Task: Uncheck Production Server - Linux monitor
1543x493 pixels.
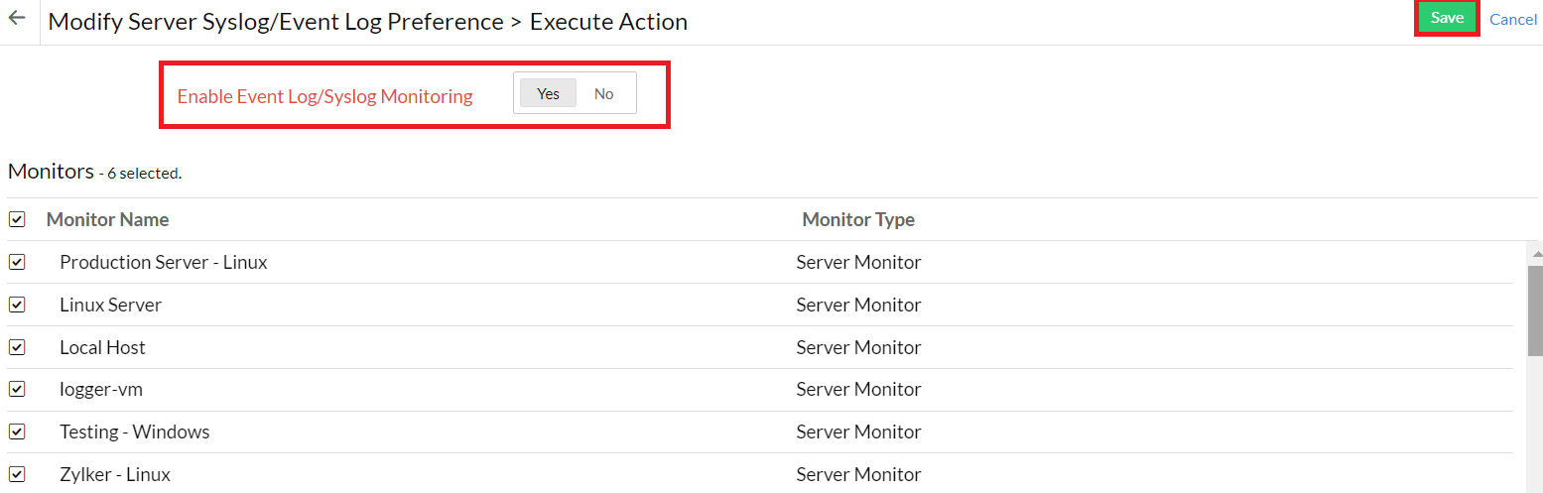Action: pyautogui.click(x=17, y=262)
